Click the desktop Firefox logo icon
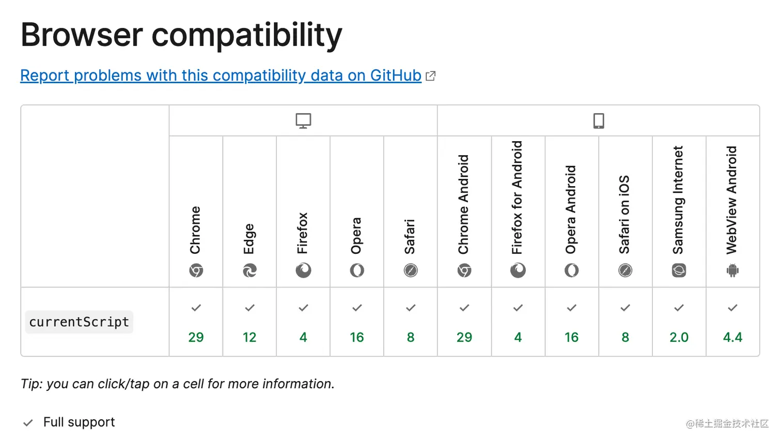 click(x=303, y=270)
